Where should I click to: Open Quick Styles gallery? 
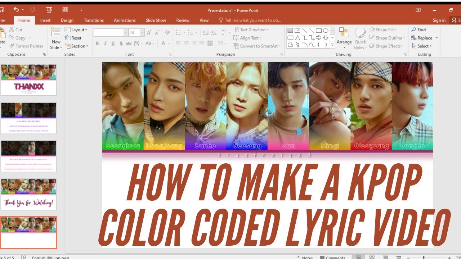click(x=360, y=38)
